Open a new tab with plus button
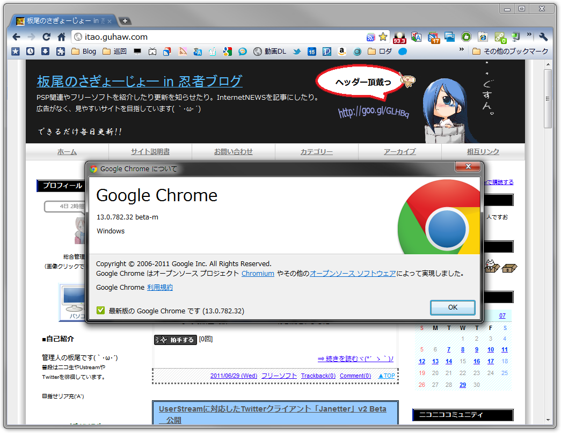The image size is (561, 433). click(125, 21)
